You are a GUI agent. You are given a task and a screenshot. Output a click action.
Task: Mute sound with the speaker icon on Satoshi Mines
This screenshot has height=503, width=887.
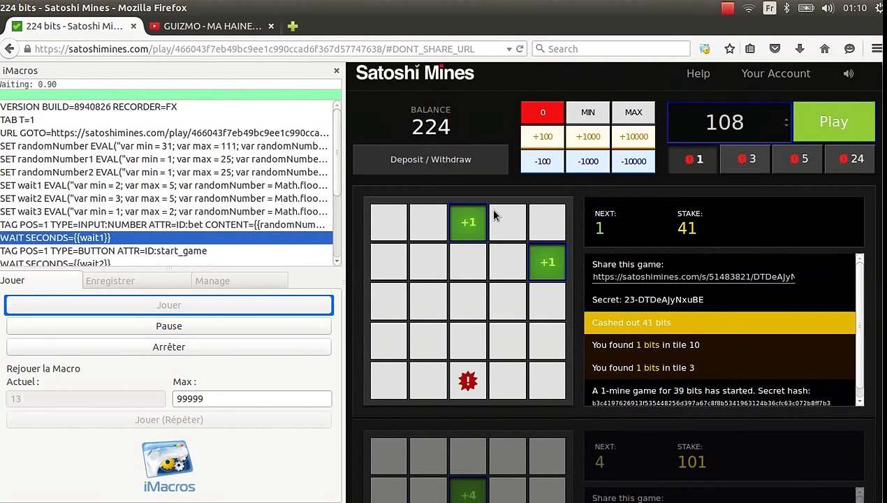pyautogui.click(x=849, y=73)
